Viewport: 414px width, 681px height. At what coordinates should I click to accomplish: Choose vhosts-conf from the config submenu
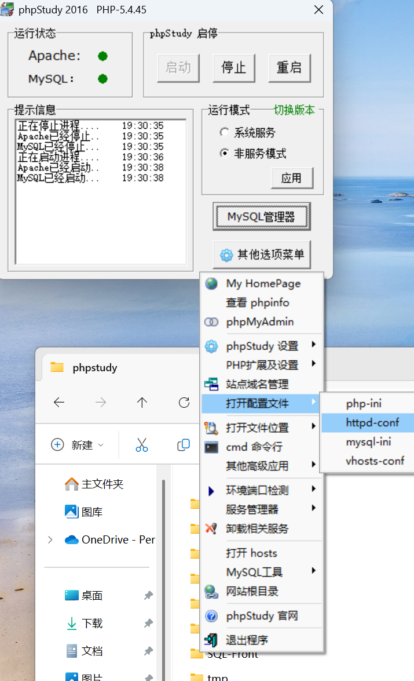click(x=368, y=461)
